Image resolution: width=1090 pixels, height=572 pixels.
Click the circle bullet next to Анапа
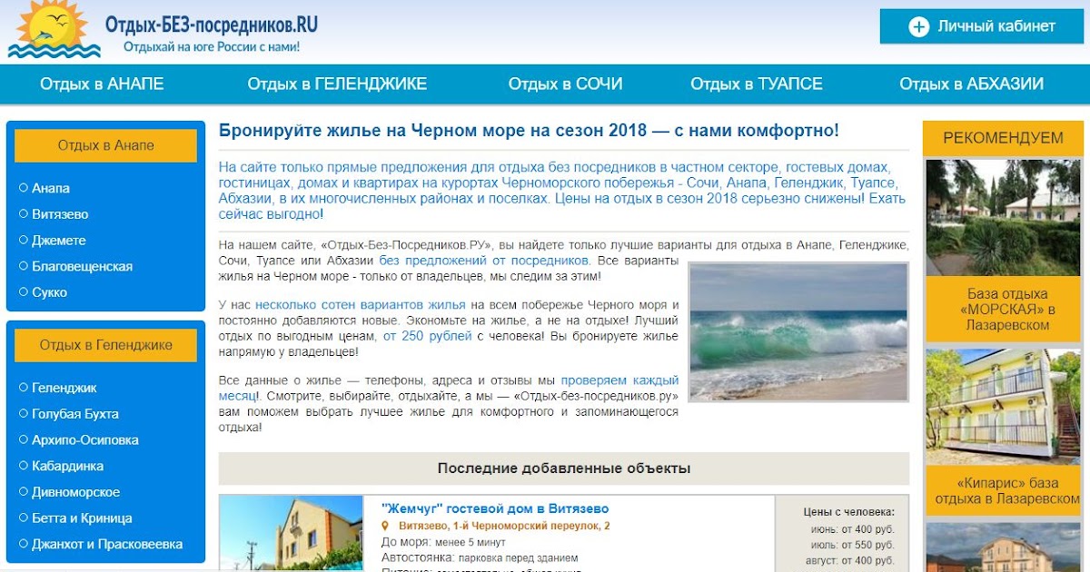click(23, 188)
